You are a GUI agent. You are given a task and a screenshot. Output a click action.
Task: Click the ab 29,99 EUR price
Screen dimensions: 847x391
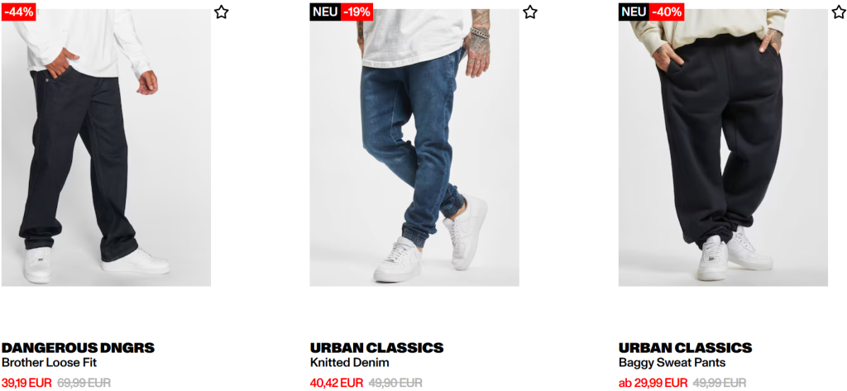click(653, 383)
